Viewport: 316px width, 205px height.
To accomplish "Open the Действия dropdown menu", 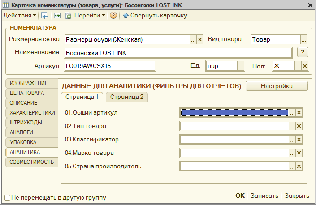I will pyautogui.click(x=20, y=15).
